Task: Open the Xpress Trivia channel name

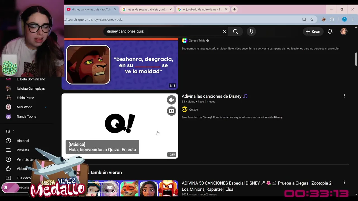Action: click(x=197, y=40)
